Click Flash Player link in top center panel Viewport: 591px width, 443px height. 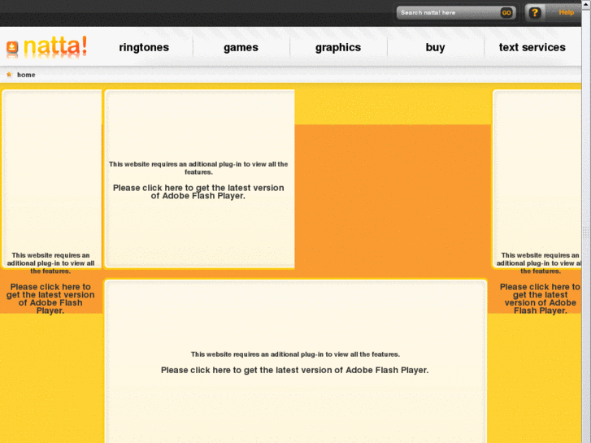point(198,192)
